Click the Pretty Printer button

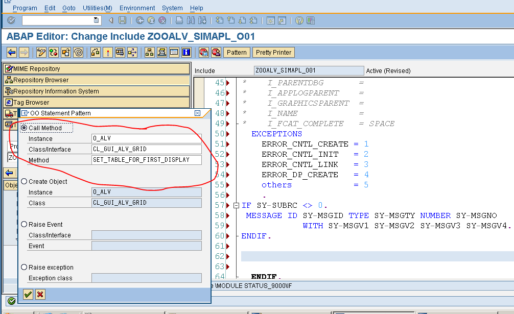[x=274, y=52]
